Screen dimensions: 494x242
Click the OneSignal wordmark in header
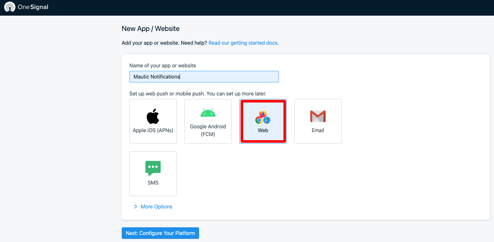point(33,7)
